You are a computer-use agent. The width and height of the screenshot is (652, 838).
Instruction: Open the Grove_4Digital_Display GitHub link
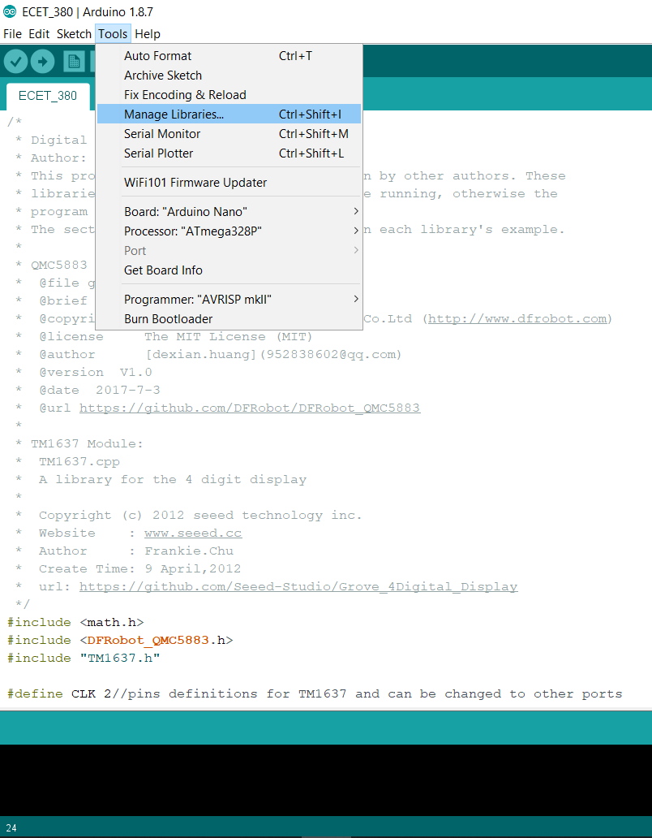pos(298,587)
